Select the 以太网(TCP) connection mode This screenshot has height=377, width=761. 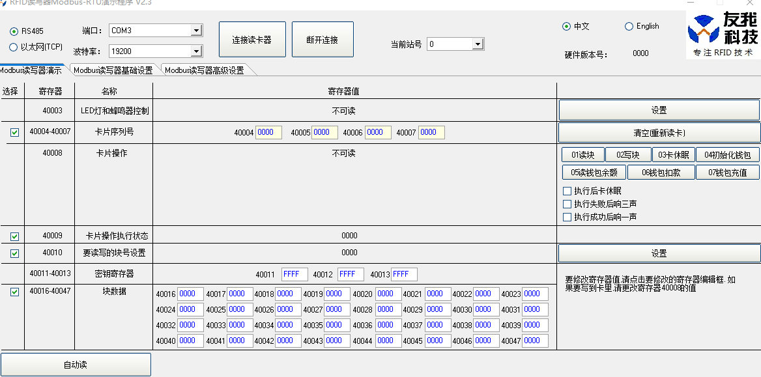[x=14, y=46]
